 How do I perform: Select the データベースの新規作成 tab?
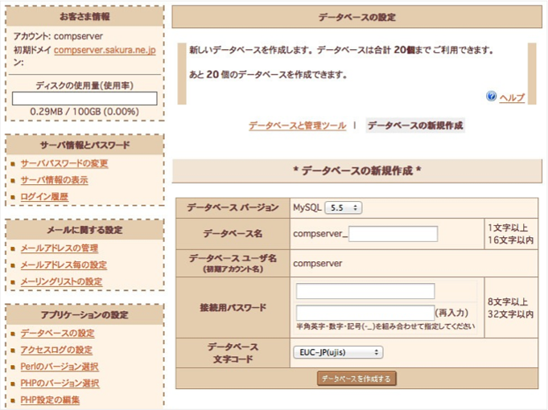(x=415, y=125)
